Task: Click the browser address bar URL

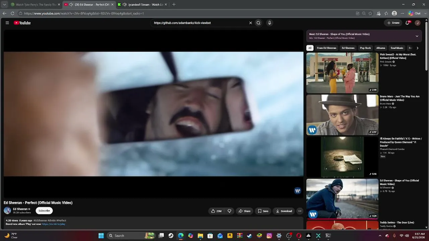Action: tap(84, 13)
